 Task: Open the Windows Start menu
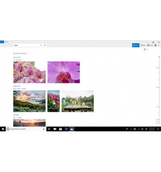click(3, 129)
